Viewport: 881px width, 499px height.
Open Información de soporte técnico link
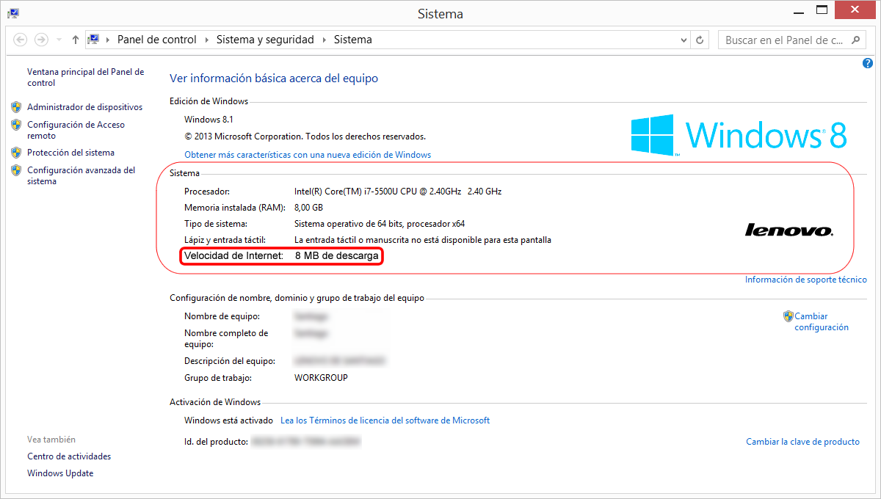tap(806, 280)
